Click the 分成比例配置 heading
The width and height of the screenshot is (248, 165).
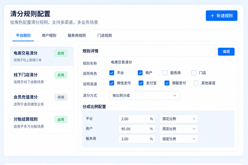94,107
